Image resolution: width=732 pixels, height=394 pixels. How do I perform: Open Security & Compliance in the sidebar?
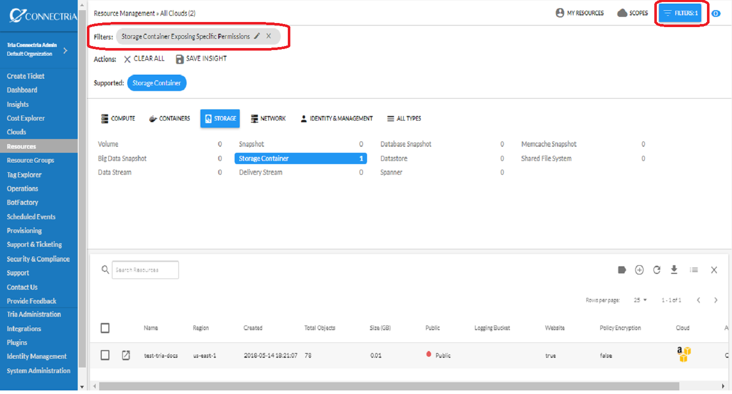[38, 259]
